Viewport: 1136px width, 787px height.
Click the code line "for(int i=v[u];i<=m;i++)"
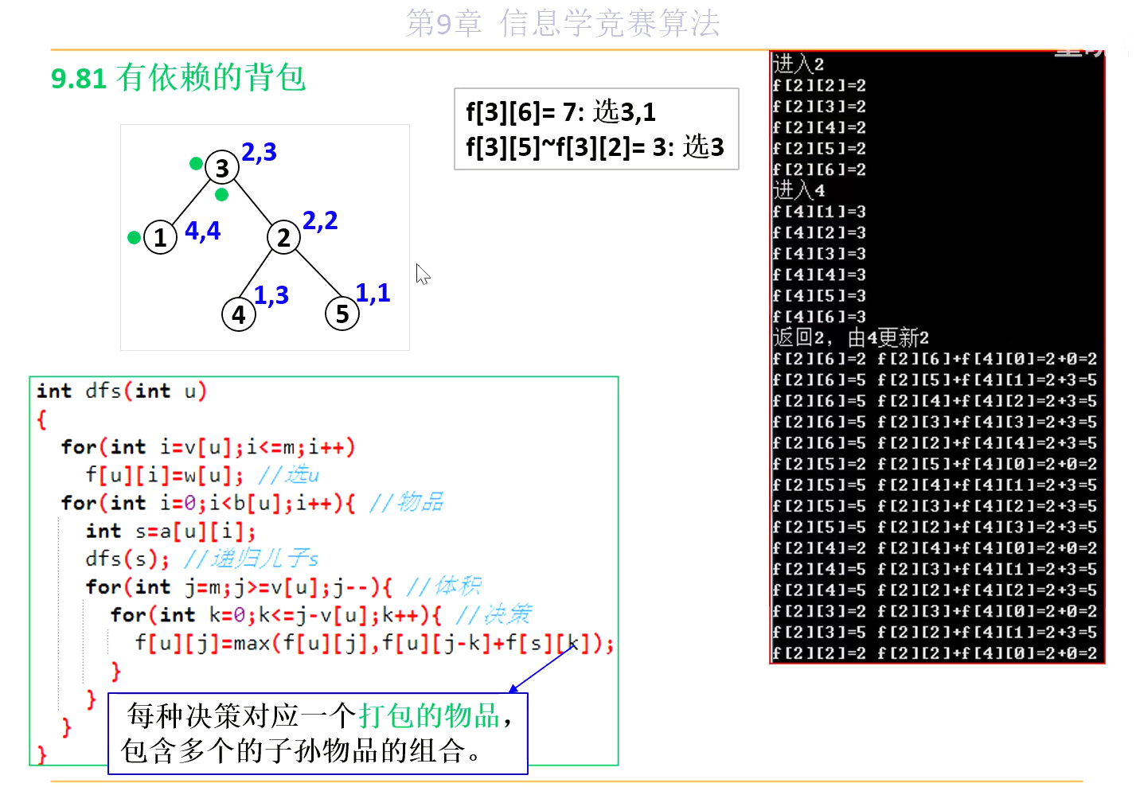(x=209, y=446)
